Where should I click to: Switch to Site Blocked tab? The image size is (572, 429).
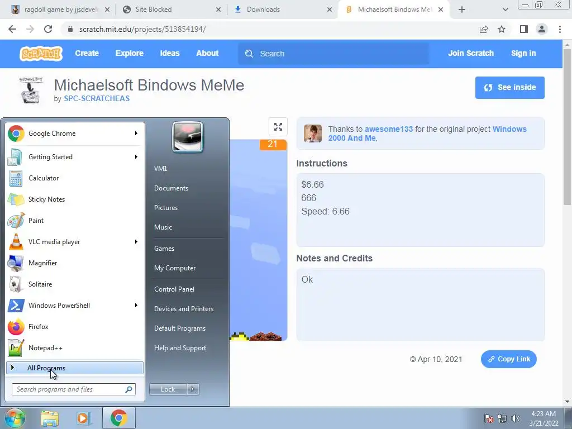171,9
